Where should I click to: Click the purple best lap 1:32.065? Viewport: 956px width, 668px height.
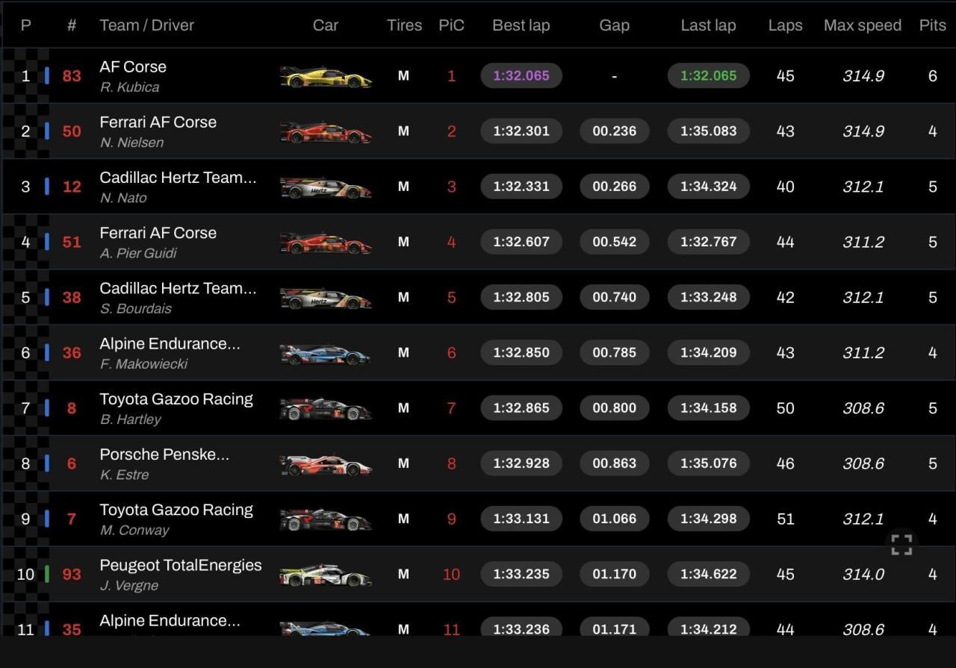pos(521,75)
